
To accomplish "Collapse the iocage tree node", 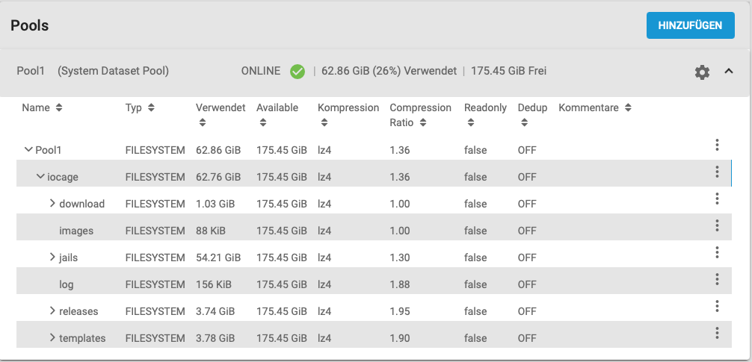I will coord(40,177).
